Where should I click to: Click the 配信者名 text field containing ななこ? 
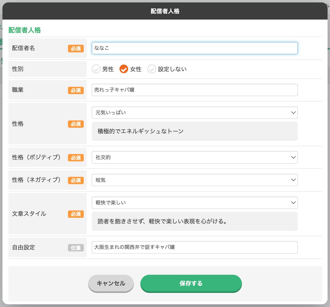tap(195, 48)
